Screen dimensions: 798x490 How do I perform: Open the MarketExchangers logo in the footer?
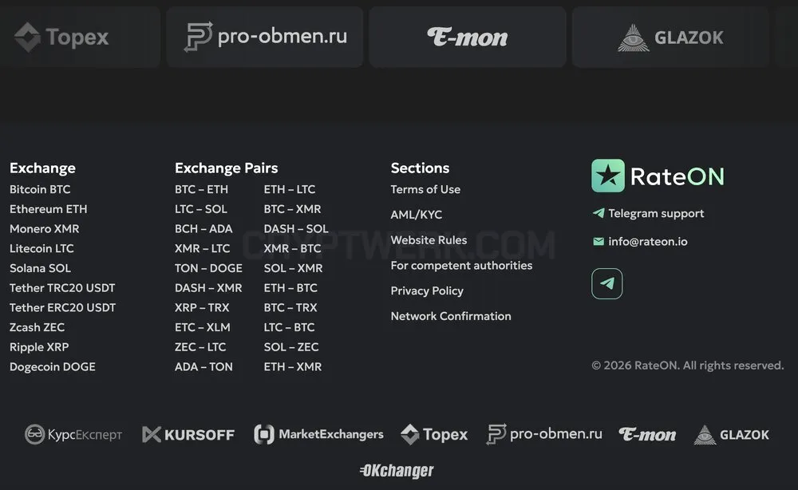coord(318,434)
